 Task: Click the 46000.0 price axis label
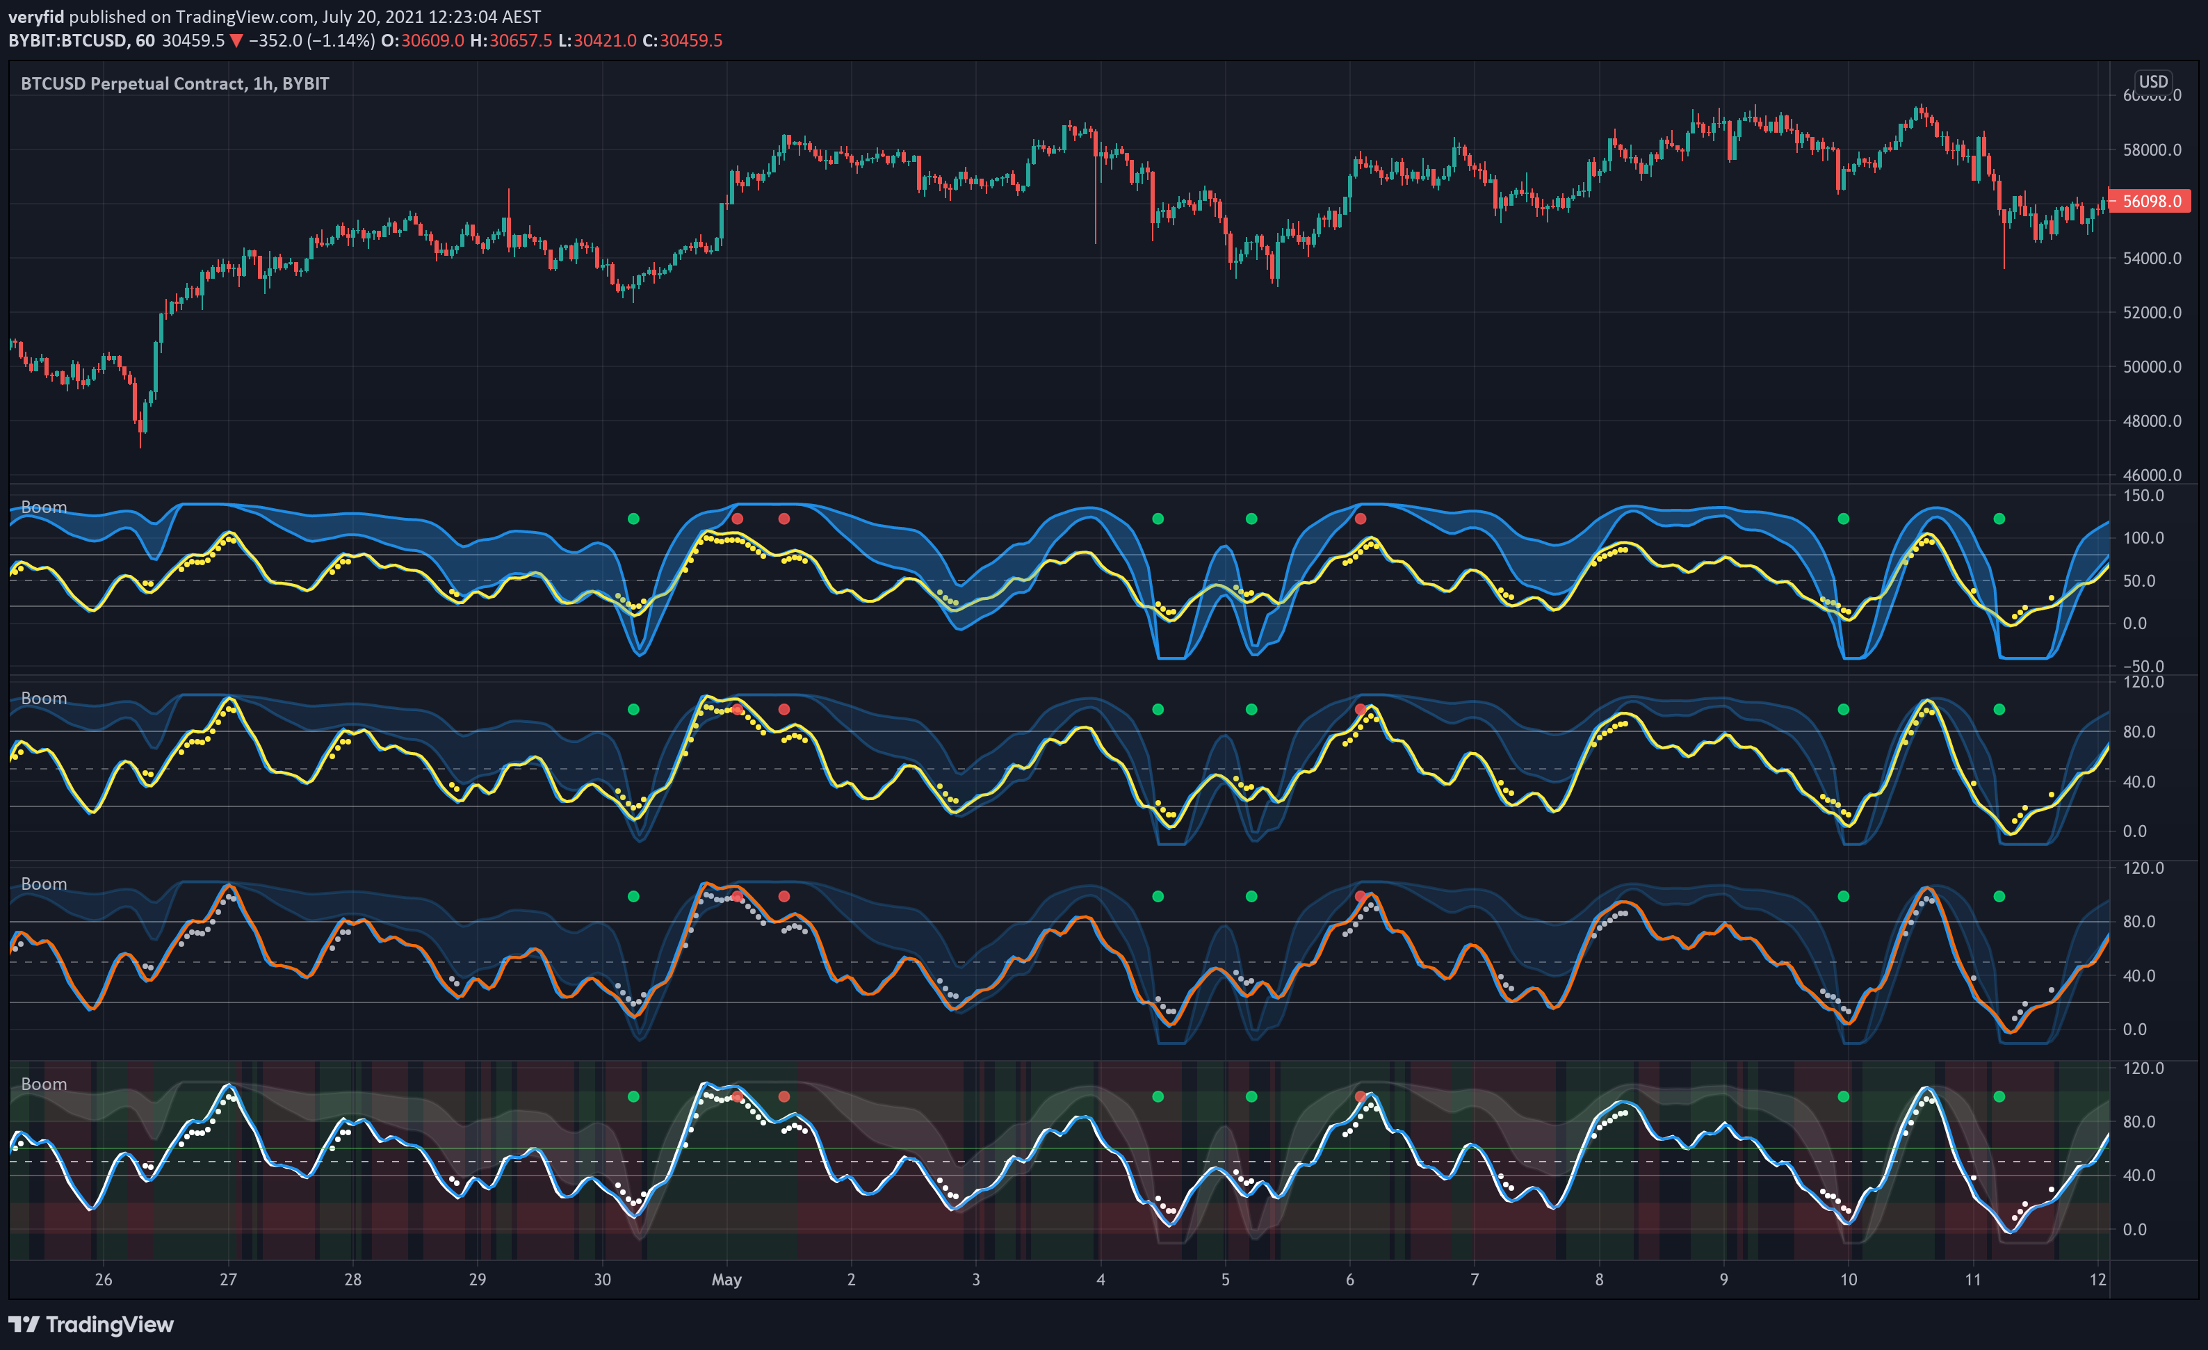pyautogui.click(x=2152, y=475)
